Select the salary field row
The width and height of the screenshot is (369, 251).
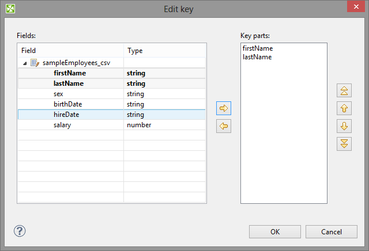coord(62,125)
